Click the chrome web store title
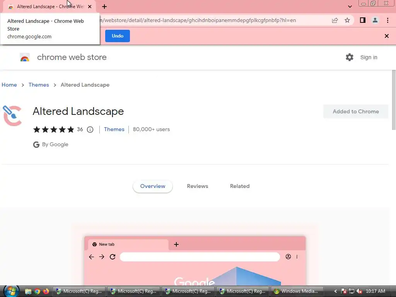Image resolution: width=396 pixels, height=297 pixels. pos(72,57)
